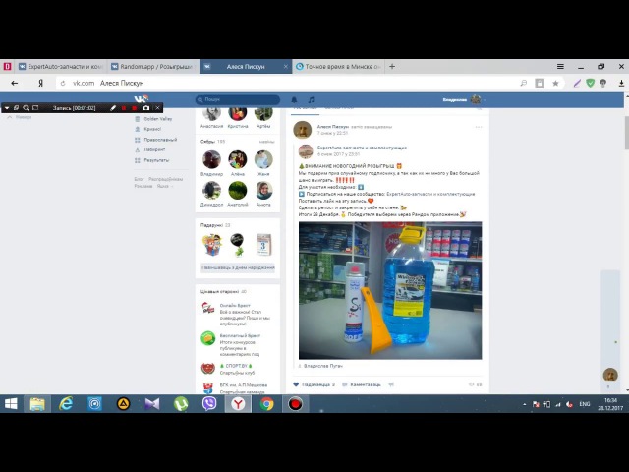
Task: Click the page vertical scrollbar
Action: pos(626,132)
